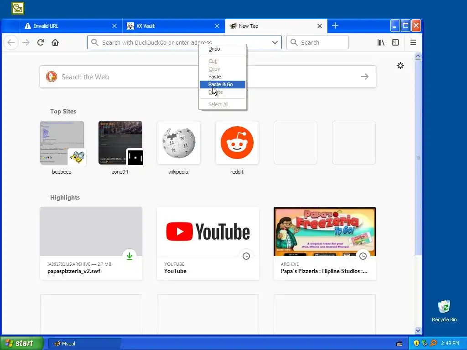Open Papa's Pizzeria Flipline Studios highlight
Image resolution: width=467 pixels, height=350 pixels.
(x=325, y=243)
